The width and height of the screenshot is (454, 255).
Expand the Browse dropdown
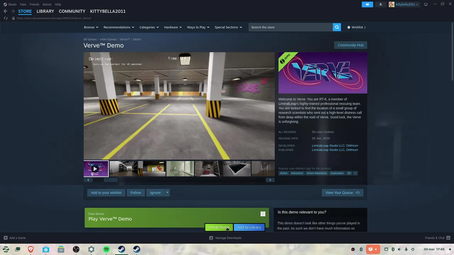pos(91,27)
